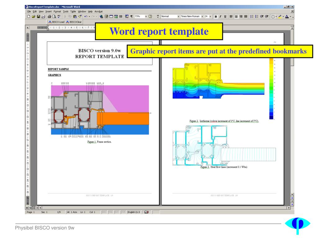Open the 73% zoom dropdown
This screenshot has height=238, width=318.
coord(146,16)
